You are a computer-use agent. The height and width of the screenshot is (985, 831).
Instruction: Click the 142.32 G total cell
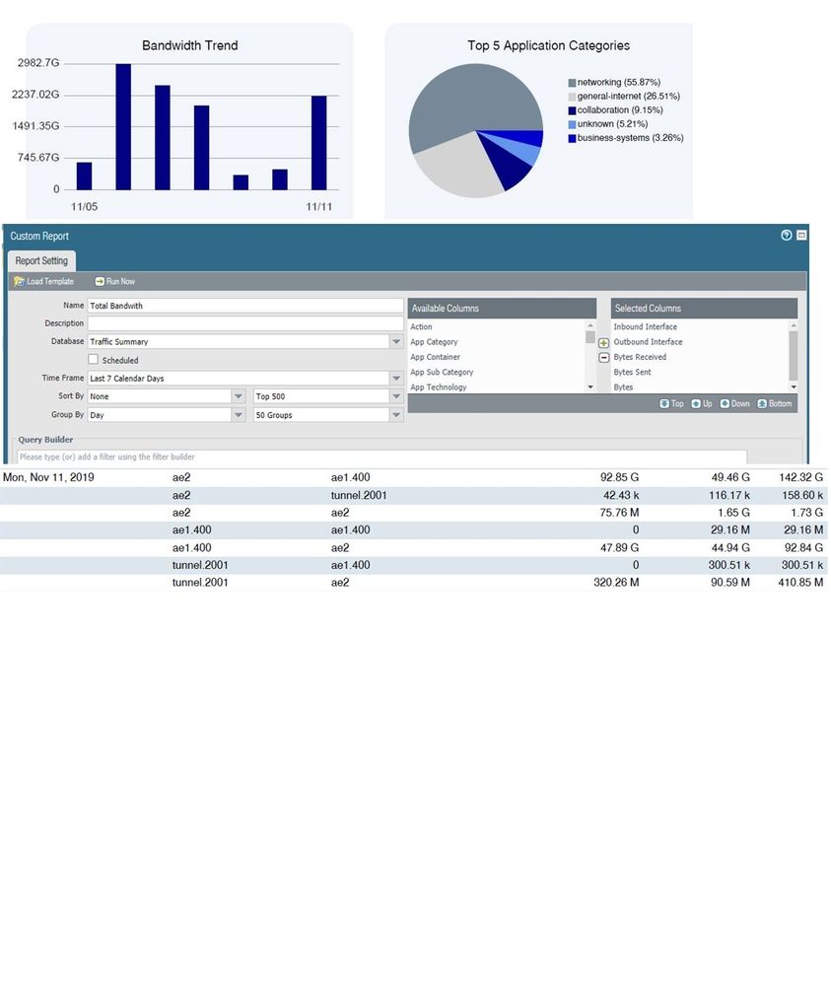(800, 477)
